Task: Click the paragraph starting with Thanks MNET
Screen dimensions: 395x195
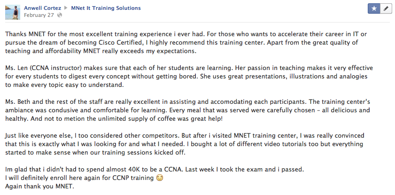Action: 188,42
